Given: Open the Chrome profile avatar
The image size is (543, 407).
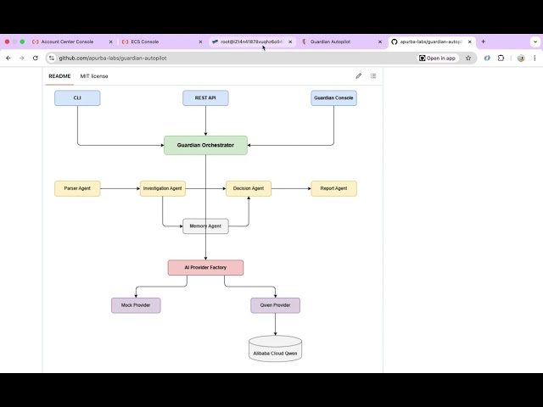Looking at the screenshot, I should tap(521, 59).
